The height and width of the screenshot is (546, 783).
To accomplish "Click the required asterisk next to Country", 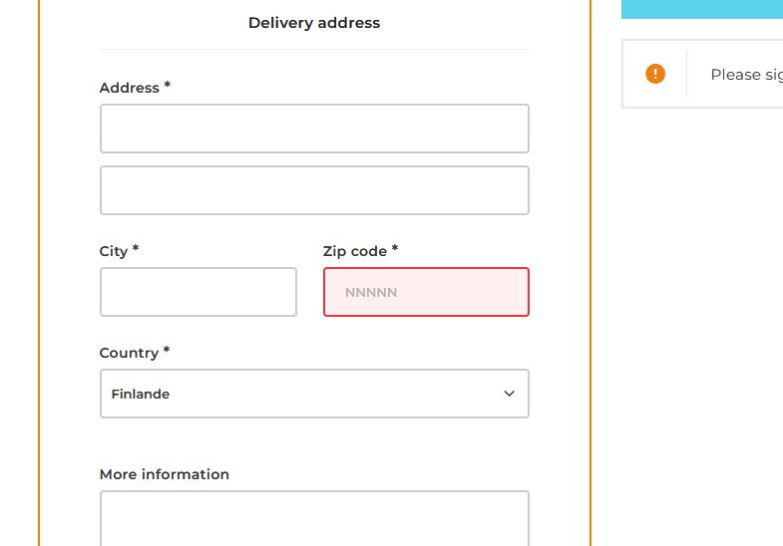I will 167,352.
